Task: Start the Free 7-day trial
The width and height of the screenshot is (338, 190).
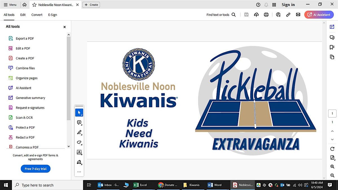Action: (35, 169)
